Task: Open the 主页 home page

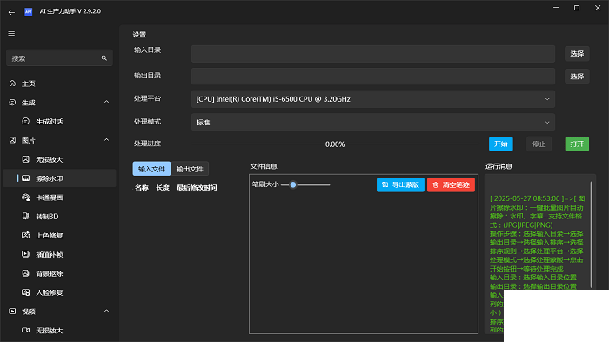Action: pos(59,84)
